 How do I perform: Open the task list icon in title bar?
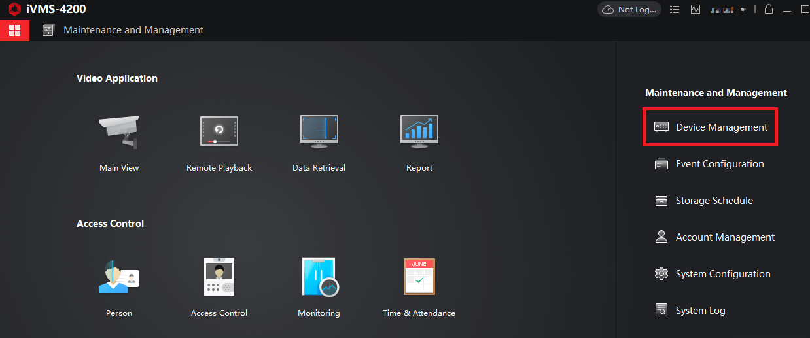point(675,10)
